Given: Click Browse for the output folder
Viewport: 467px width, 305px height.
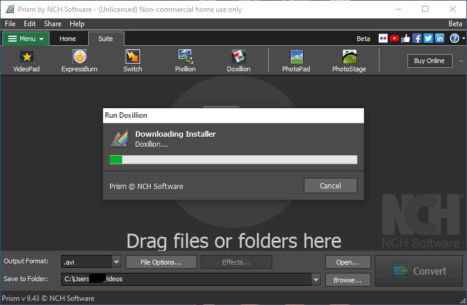Looking at the screenshot, I should point(348,279).
